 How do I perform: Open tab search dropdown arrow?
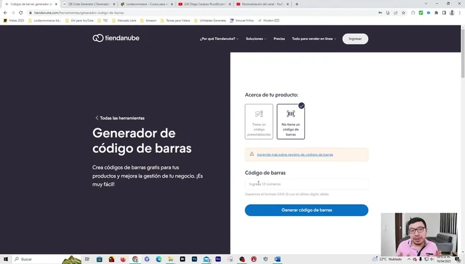point(426,4)
